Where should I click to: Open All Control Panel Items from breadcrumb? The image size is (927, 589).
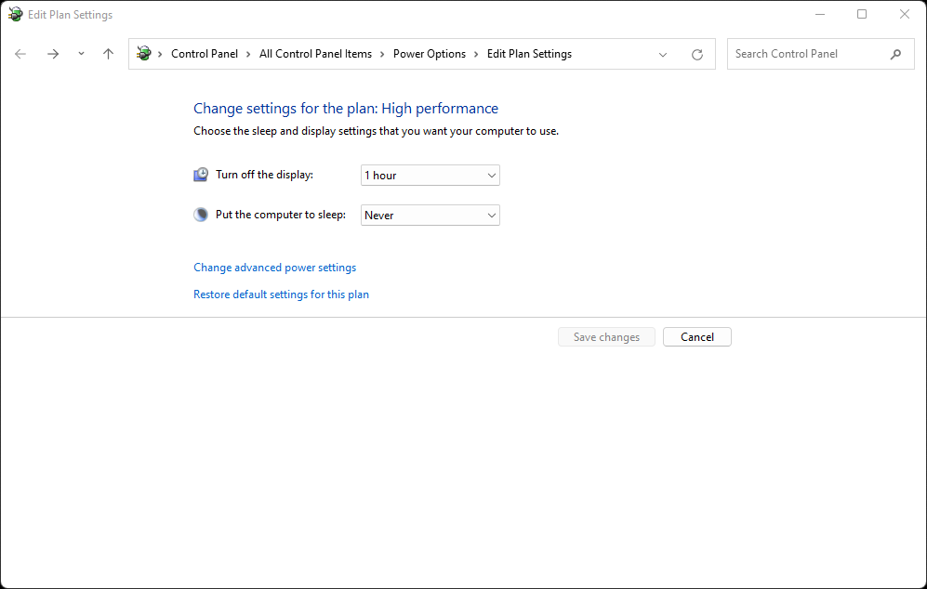(x=316, y=53)
